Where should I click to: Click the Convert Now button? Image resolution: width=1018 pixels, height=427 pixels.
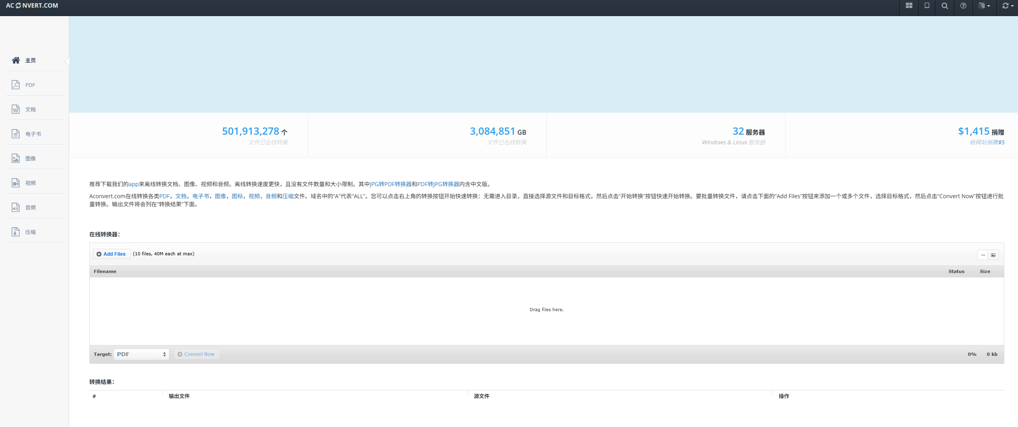pyautogui.click(x=196, y=354)
